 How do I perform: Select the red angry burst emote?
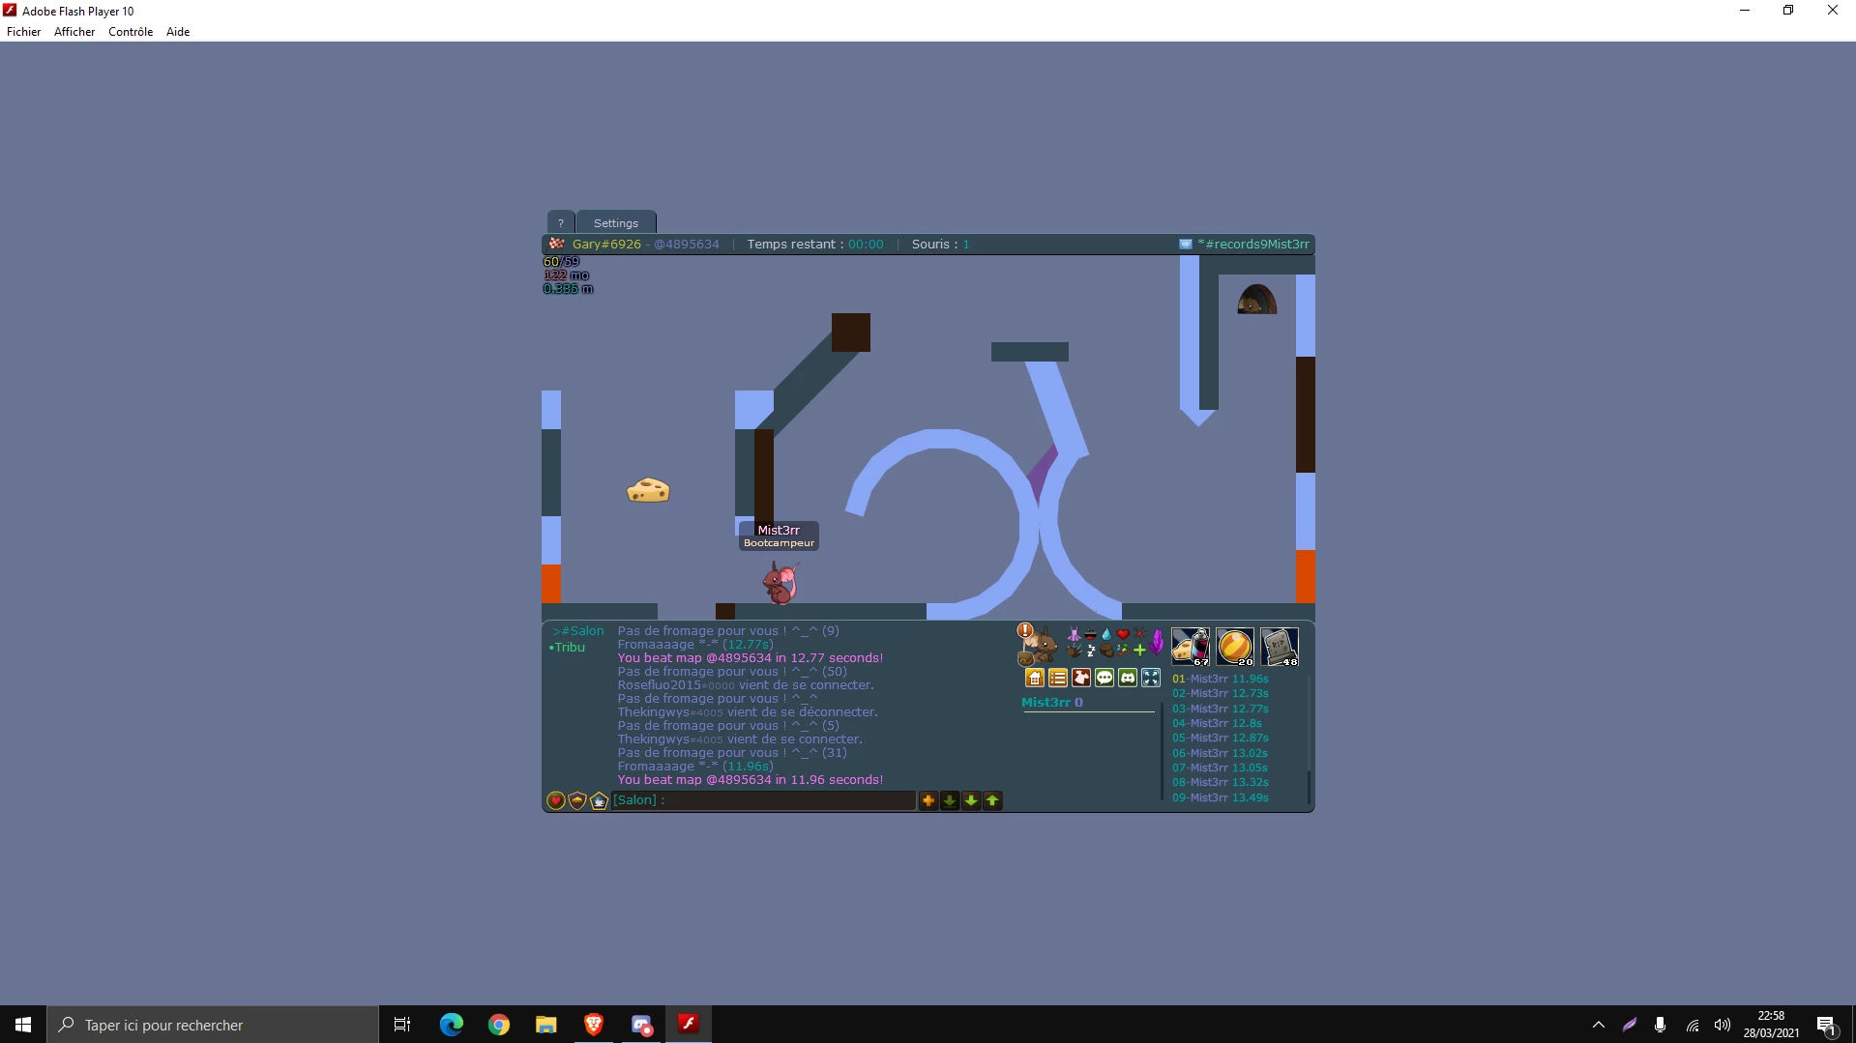[1139, 635]
